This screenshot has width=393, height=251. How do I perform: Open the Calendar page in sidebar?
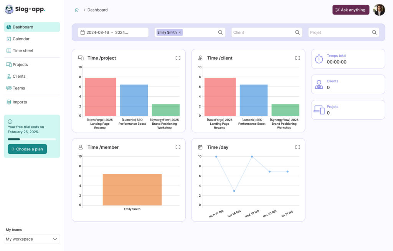pyautogui.click(x=21, y=39)
